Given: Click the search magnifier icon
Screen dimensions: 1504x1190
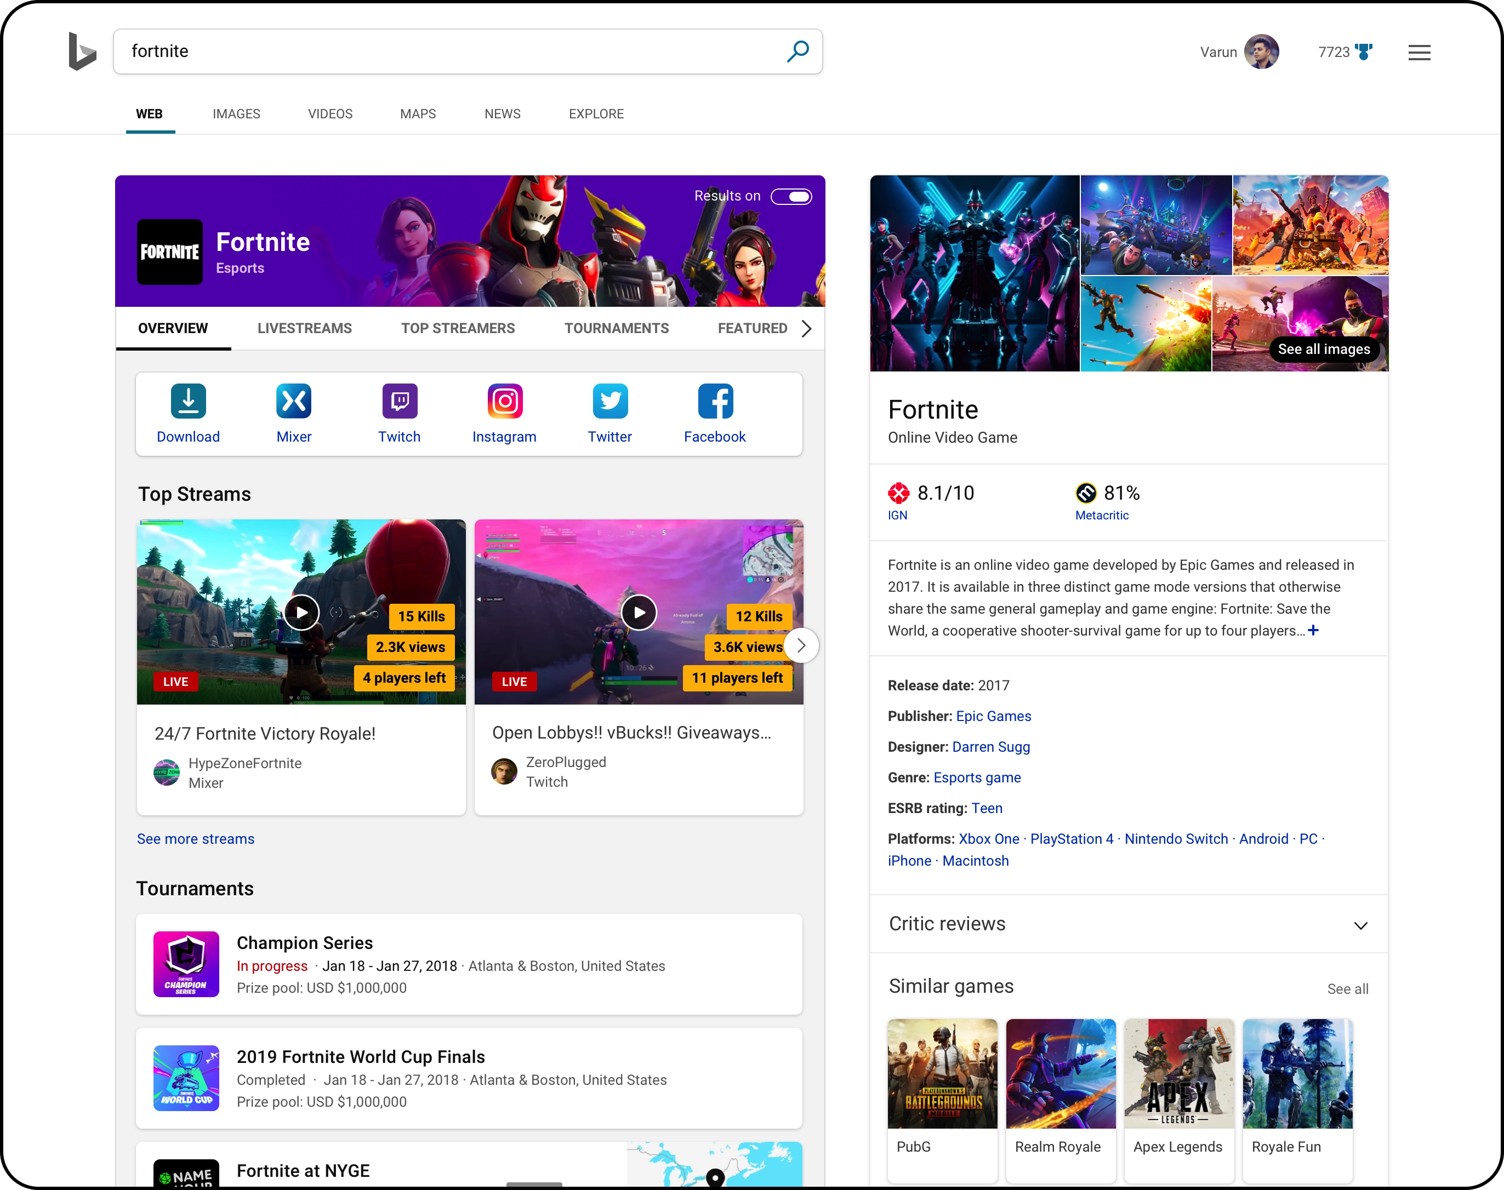Looking at the screenshot, I should [x=798, y=51].
